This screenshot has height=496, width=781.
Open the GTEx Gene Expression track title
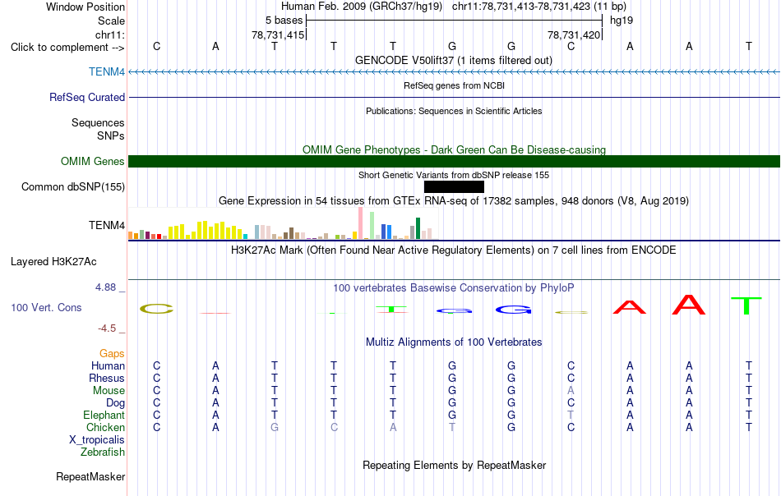coord(454,201)
